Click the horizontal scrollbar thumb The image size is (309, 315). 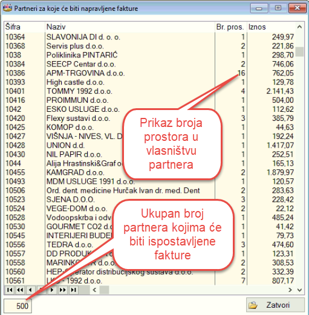tap(104, 290)
